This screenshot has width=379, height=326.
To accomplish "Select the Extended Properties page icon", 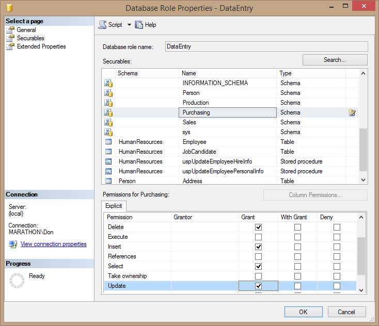I will click(x=10, y=46).
